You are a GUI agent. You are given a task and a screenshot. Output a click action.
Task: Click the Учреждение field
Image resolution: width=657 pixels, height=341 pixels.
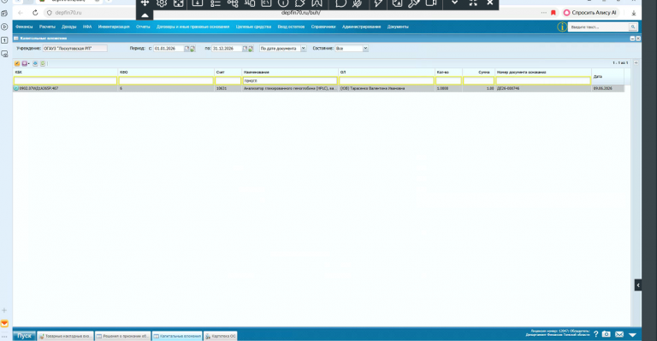pos(75,49)
